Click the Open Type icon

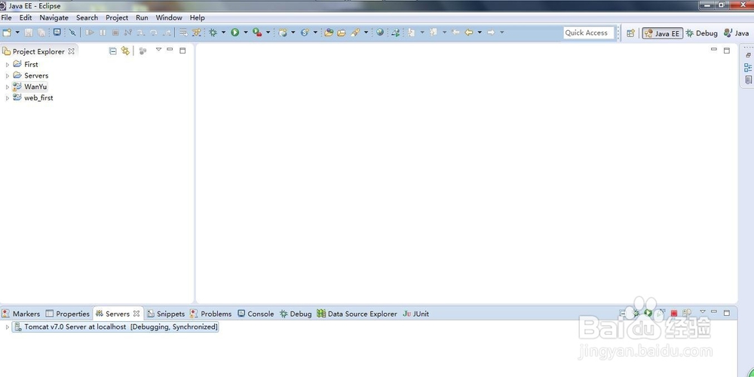(x=329, y=32)
